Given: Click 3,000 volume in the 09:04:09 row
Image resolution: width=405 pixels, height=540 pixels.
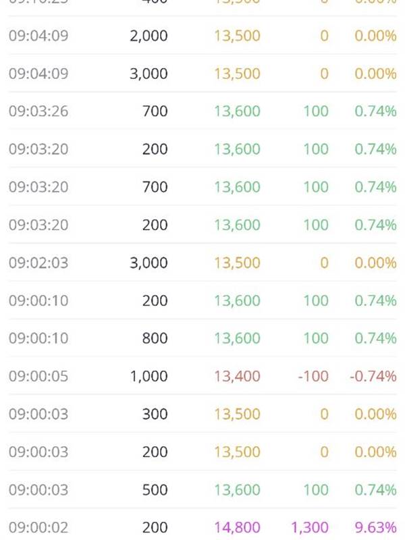Looking at the screenshot, I should [148, 74].
